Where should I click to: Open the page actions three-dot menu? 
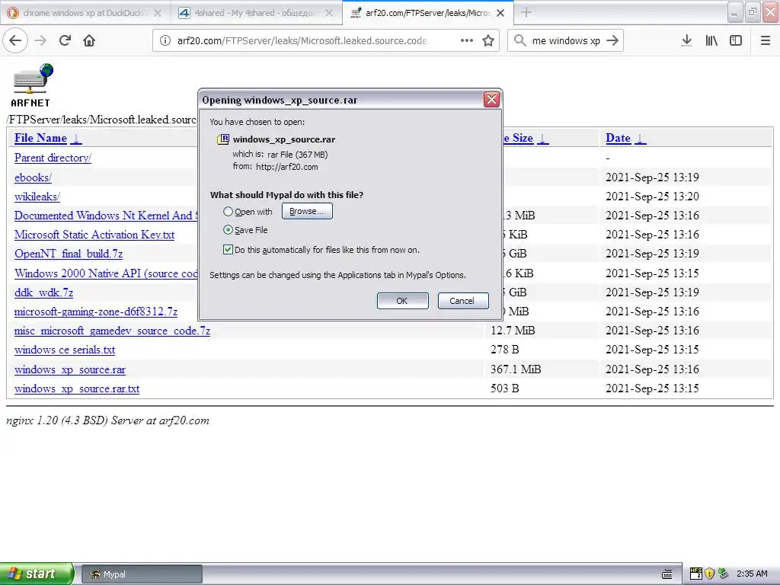click(467, 40)
